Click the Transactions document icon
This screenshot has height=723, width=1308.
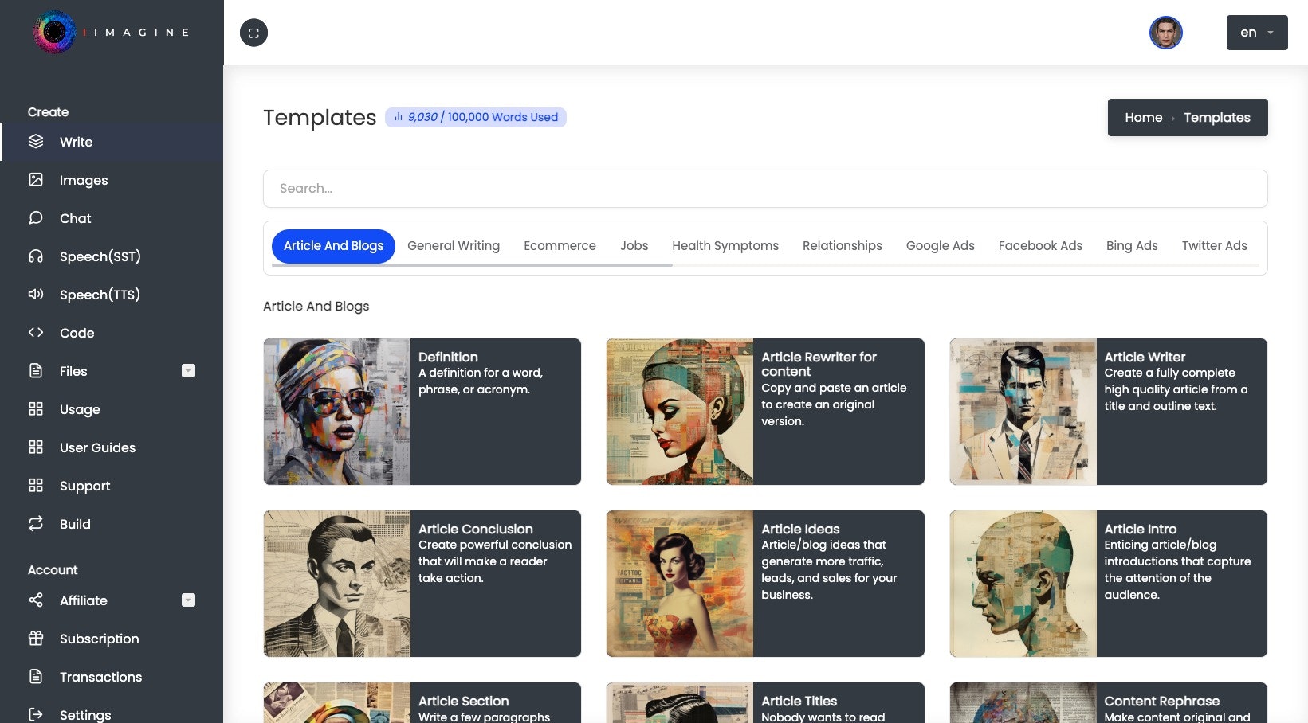[36, 677]
